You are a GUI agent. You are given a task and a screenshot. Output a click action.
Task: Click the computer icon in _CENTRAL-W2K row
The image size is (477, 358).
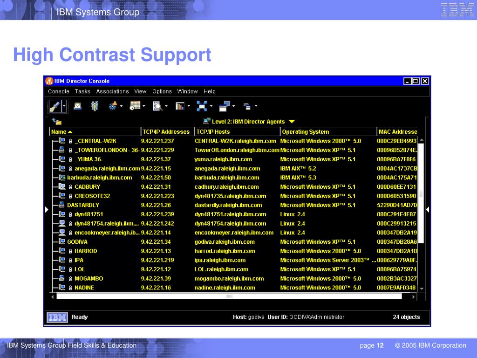tap(62, 141)
